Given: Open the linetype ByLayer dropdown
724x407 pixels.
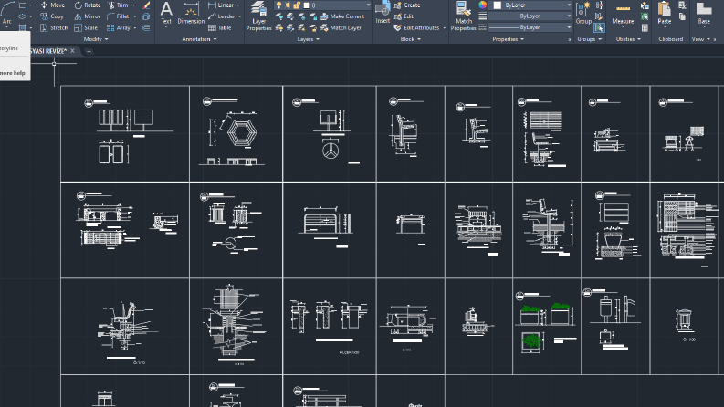Looking at the screenshot, I should [x=569, y=27].
